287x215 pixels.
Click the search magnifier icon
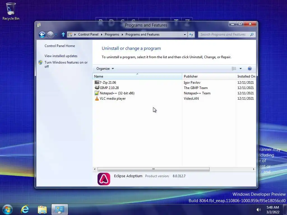[x=252, y=34]
